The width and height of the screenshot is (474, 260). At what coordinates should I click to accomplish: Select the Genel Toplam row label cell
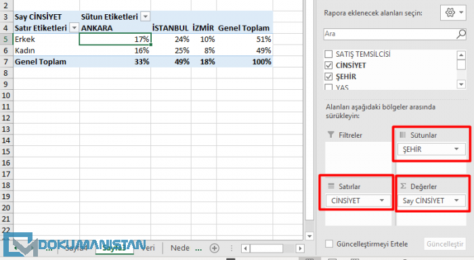[47, 62]
